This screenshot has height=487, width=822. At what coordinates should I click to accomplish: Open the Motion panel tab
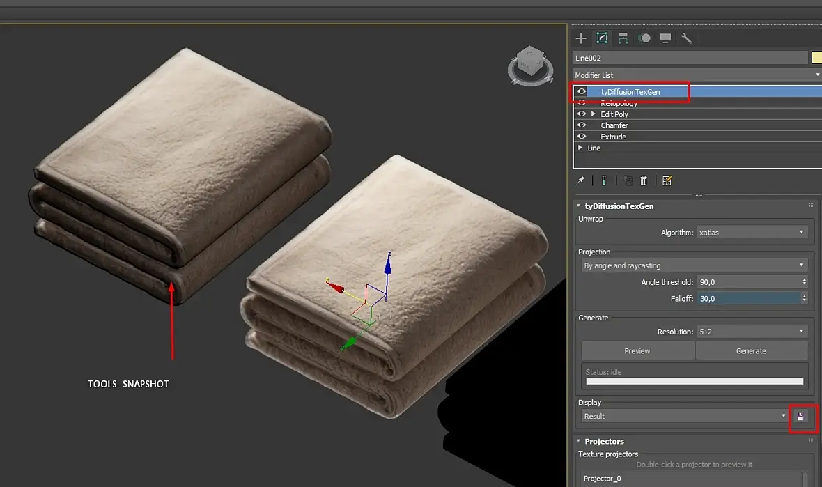point(644,38)
